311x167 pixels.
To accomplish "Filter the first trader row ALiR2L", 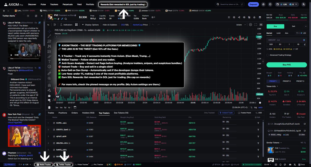I will tap(258, 123).
